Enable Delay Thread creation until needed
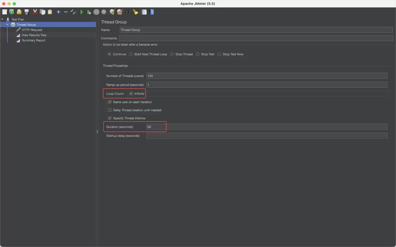396x247 pixels. coord(110,110)
